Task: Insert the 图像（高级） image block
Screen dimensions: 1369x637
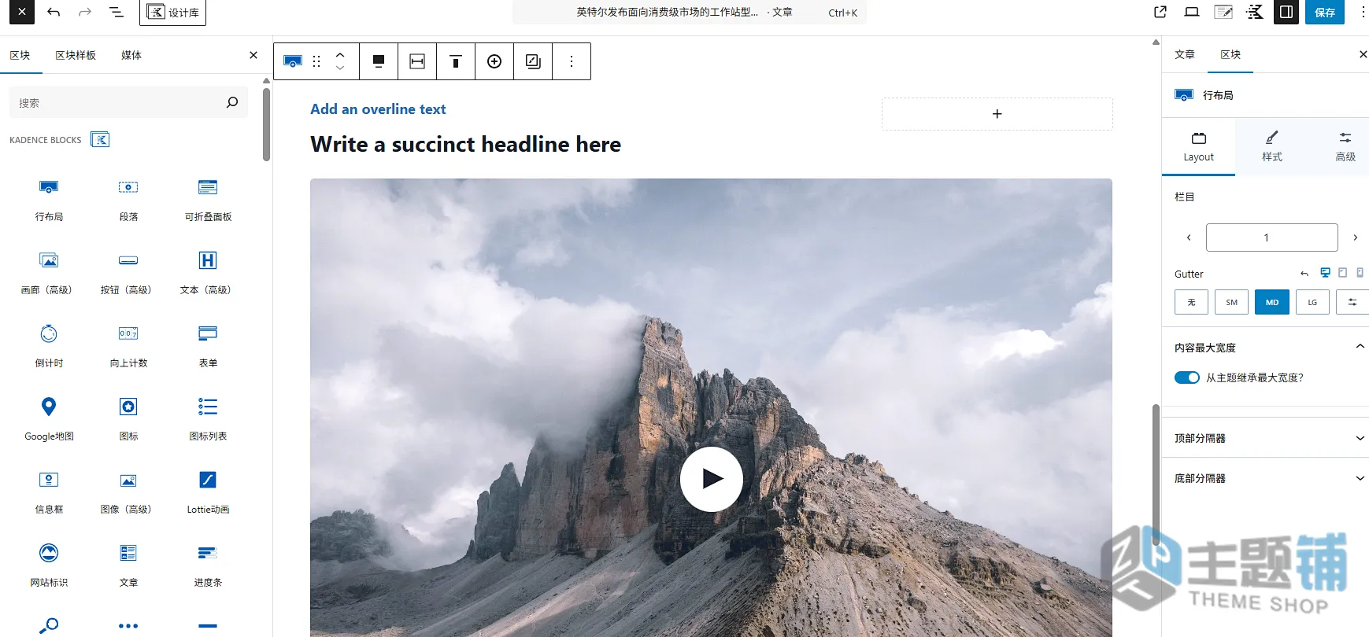Action: [128, 492]
